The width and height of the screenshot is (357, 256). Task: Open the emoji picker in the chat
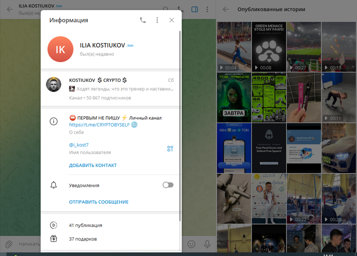coord(191,244)
